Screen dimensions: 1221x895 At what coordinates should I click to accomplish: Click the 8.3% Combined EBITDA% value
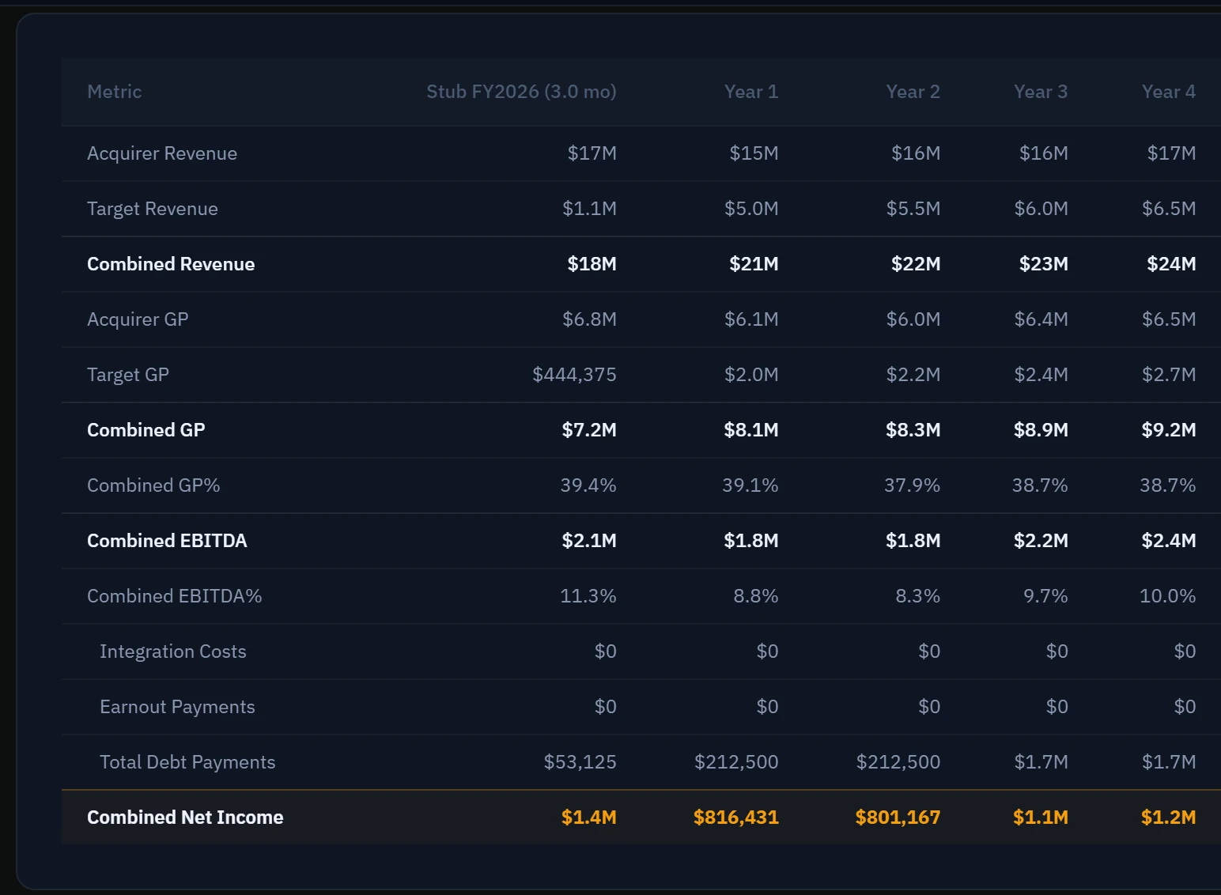tap(918, 596)
